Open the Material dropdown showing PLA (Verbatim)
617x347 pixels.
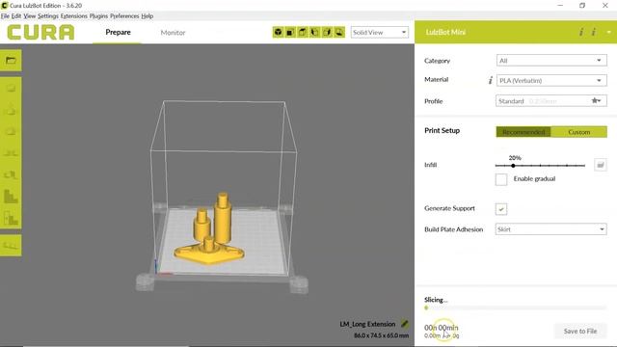pos(551,81)
